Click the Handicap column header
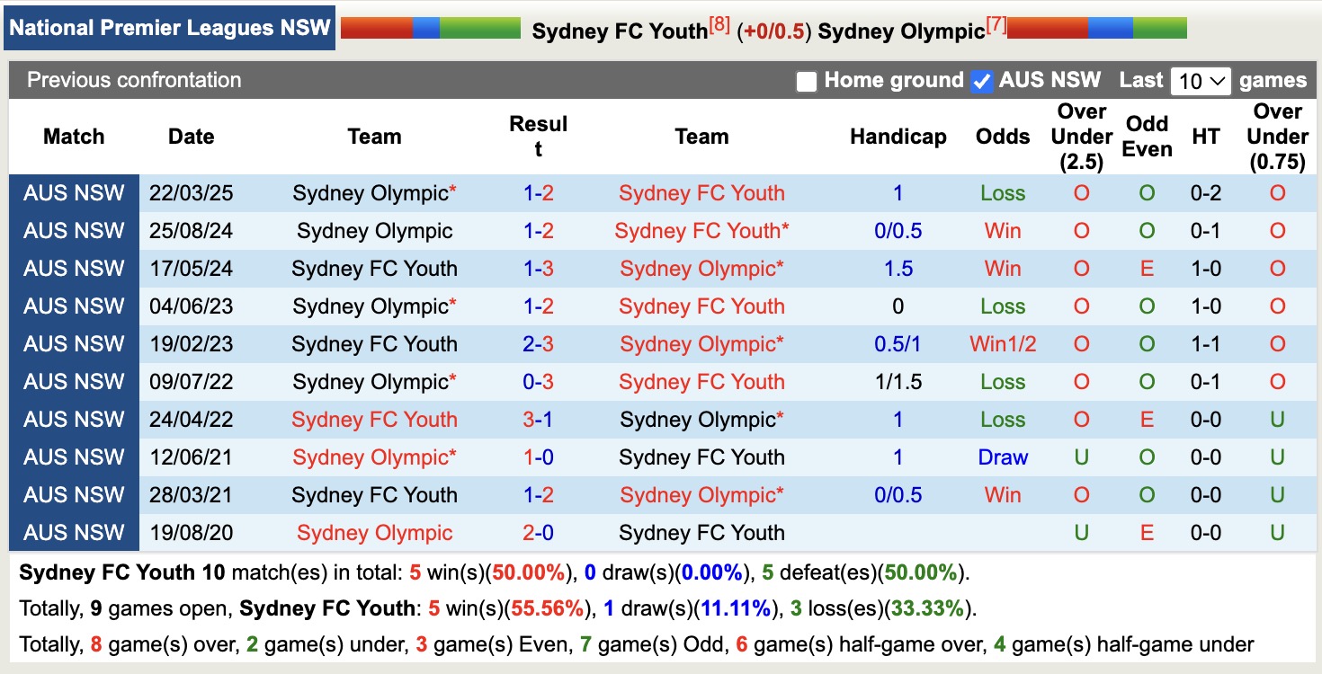 pyautogui.click(x=898, y=137)
